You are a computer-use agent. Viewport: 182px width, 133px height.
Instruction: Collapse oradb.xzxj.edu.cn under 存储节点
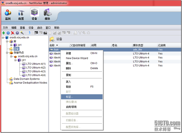11,56
